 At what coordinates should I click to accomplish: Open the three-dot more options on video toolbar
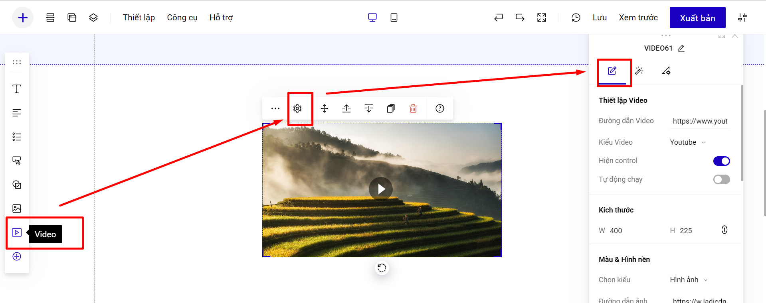[275, 108]
